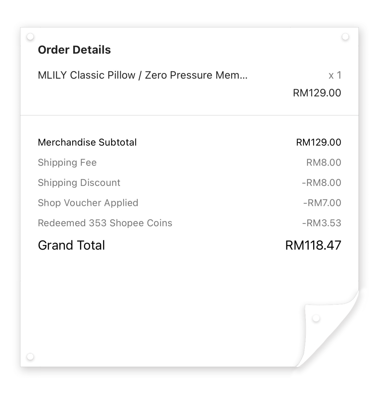
Task: Click the bottom-left pin hole circle
Action: click(x=30, y=357)
